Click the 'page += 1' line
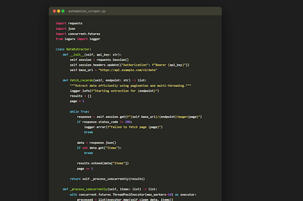The width and height of the screenshot is (303, 201). click(x=85, y=169)
